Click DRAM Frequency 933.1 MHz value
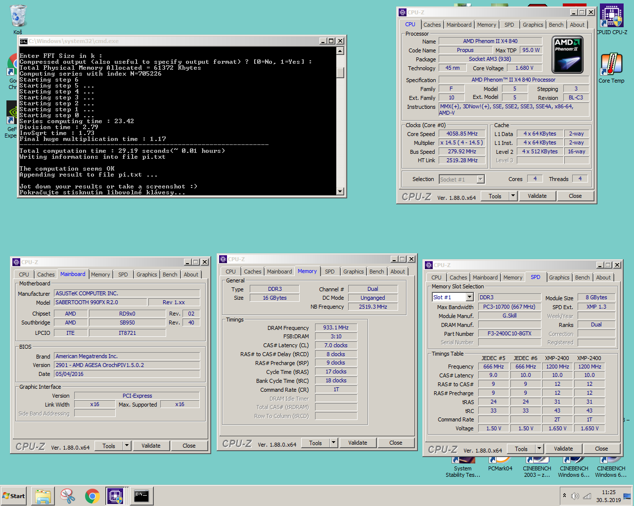 pos(336,327)
